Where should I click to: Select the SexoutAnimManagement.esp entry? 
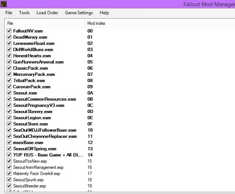tap(38, 167)
